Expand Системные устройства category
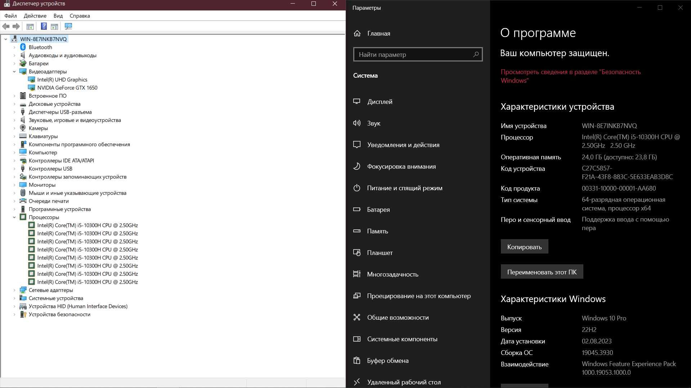 tap(14, 298)
